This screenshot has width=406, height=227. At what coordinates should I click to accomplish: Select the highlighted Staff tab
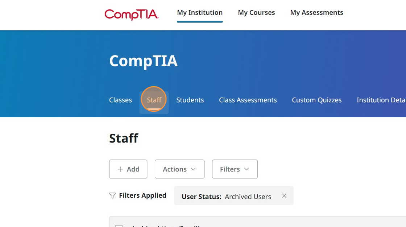click(x=154, y=100)
